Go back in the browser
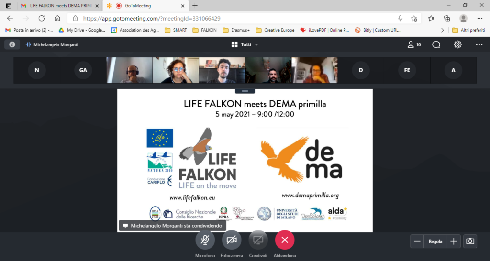 pos(10,19)
